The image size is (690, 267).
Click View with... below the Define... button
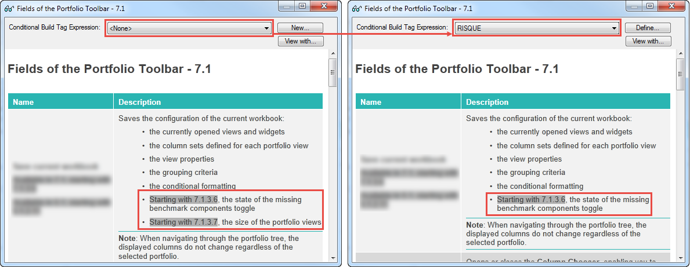[x=648, y=41]
